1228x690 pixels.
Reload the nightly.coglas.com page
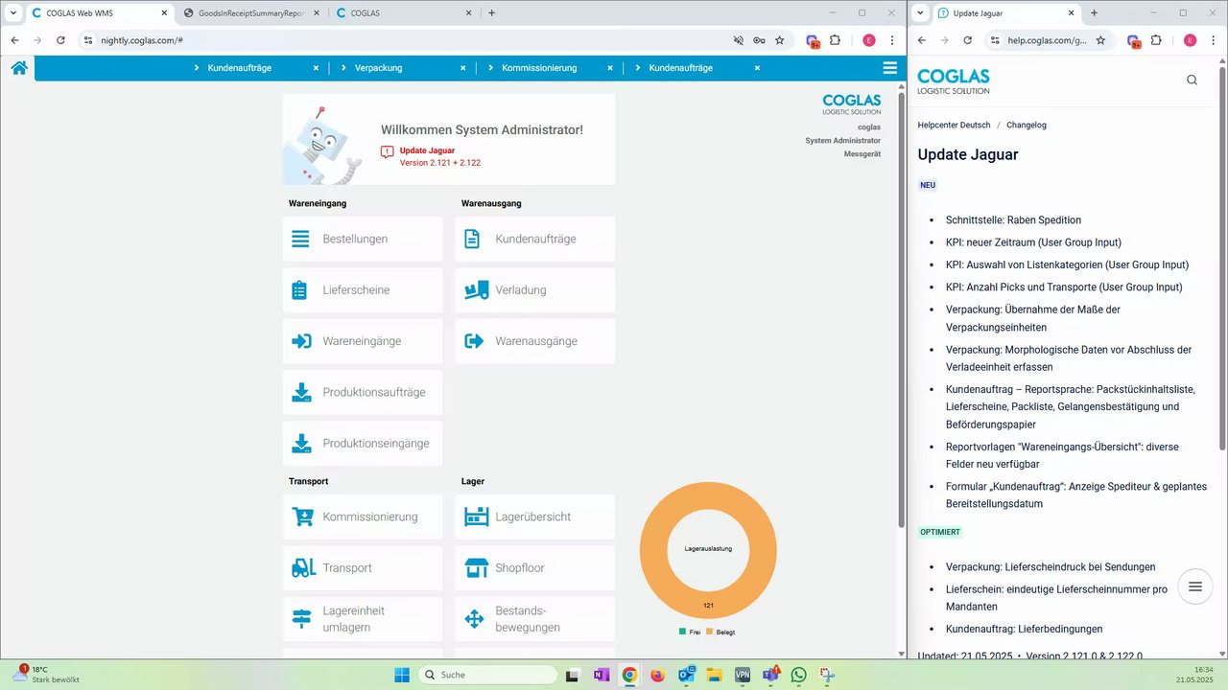[60, 40]
